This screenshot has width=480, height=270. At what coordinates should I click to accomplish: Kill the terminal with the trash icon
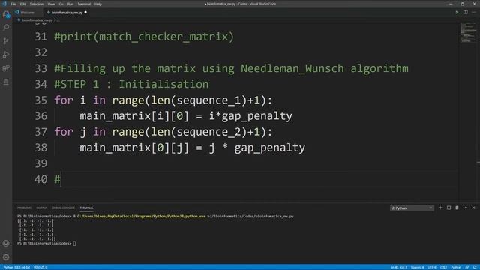pyautogui.click(x=457, y=208)
